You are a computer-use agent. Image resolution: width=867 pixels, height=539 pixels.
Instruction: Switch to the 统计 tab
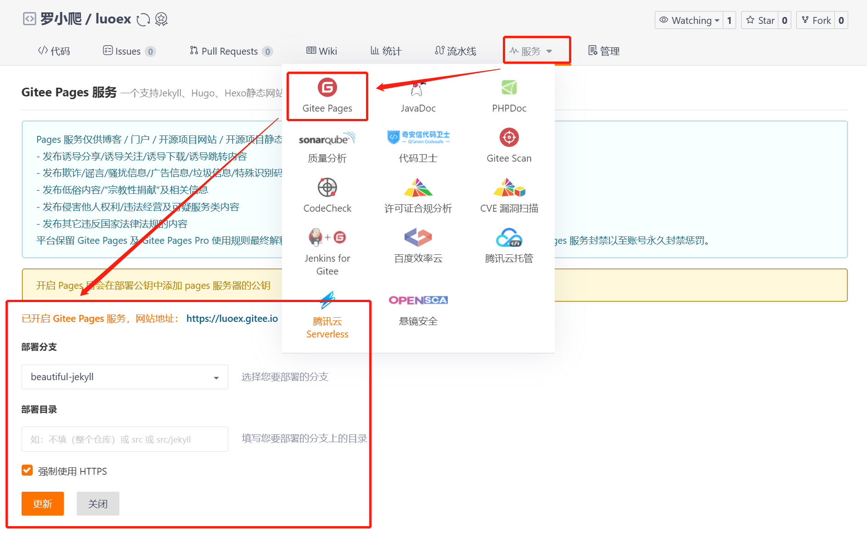pos(386,51)
